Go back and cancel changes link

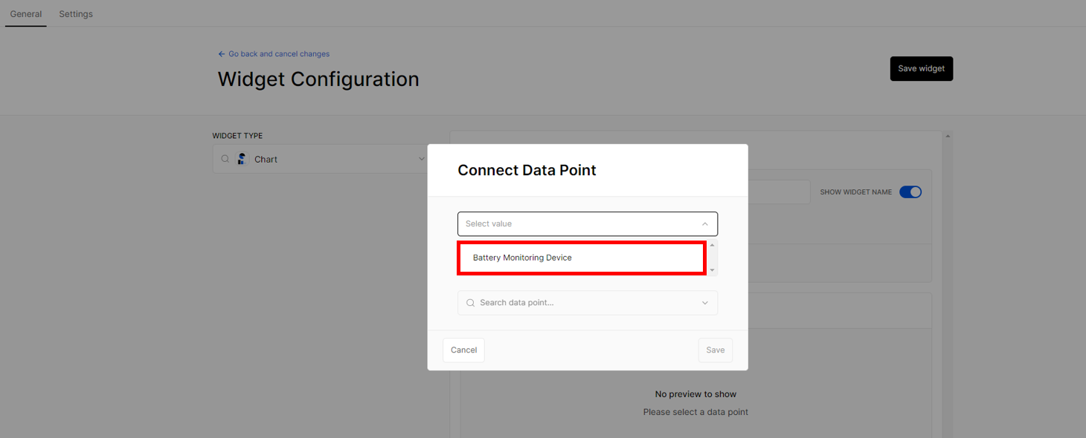coord(274,53)
